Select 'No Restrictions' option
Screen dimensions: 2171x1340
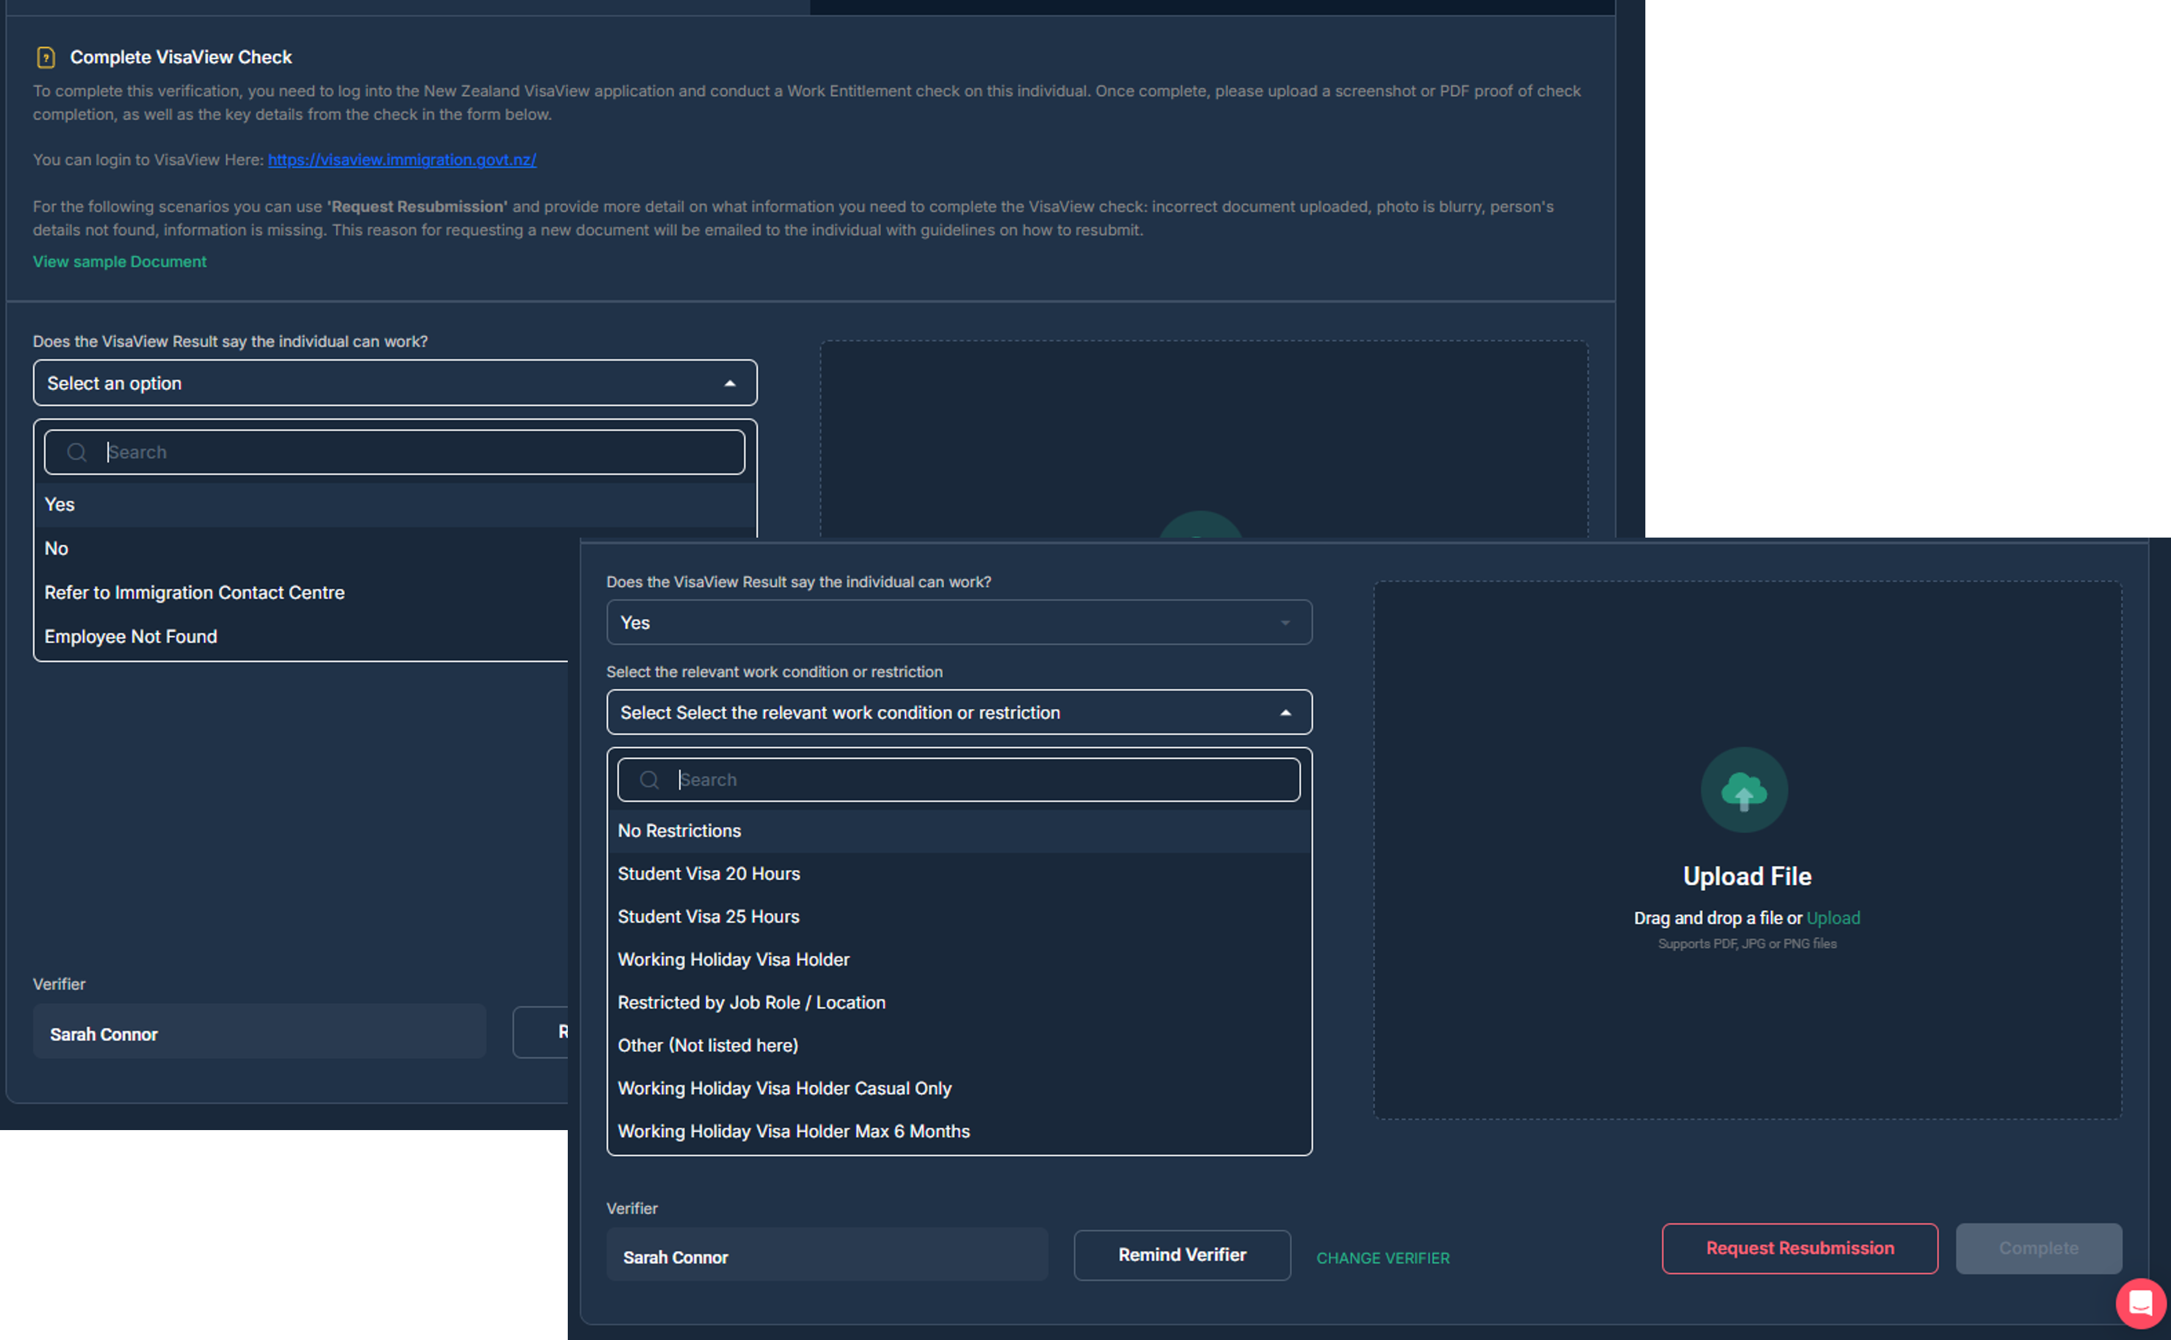coord(959,831)
